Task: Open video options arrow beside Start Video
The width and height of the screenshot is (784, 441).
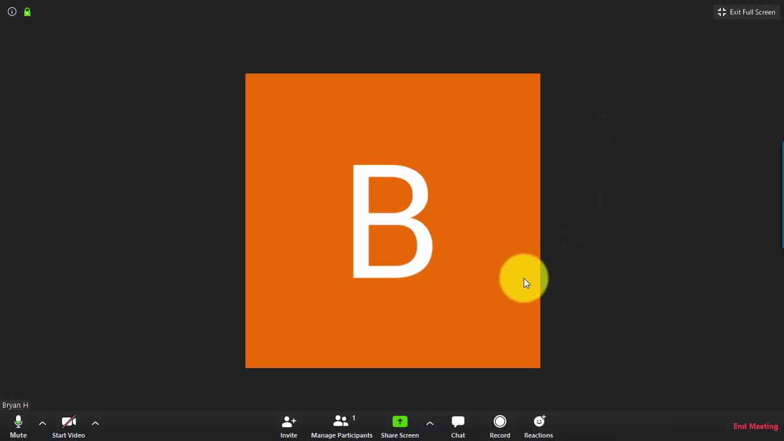Action: point(95,423)
